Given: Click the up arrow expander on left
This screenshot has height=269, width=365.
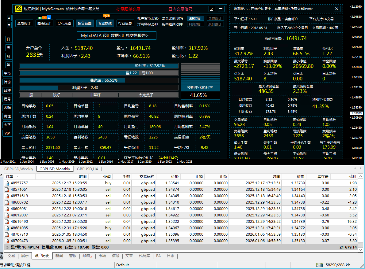Looking at the screenshot, I should pos(9,18).
